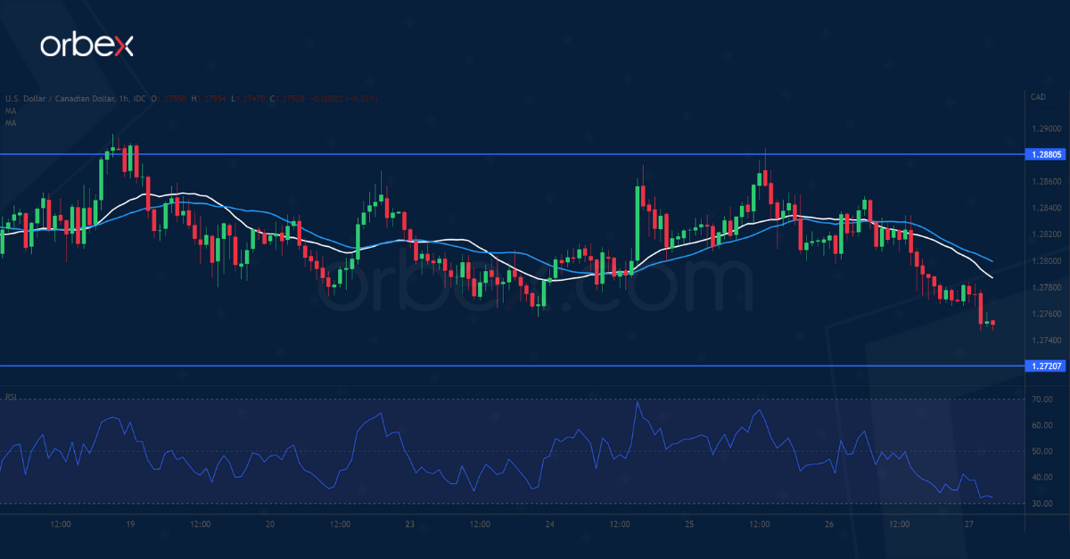Click the Orbex logo
The image size is (1070, 559).
[86, 45]
